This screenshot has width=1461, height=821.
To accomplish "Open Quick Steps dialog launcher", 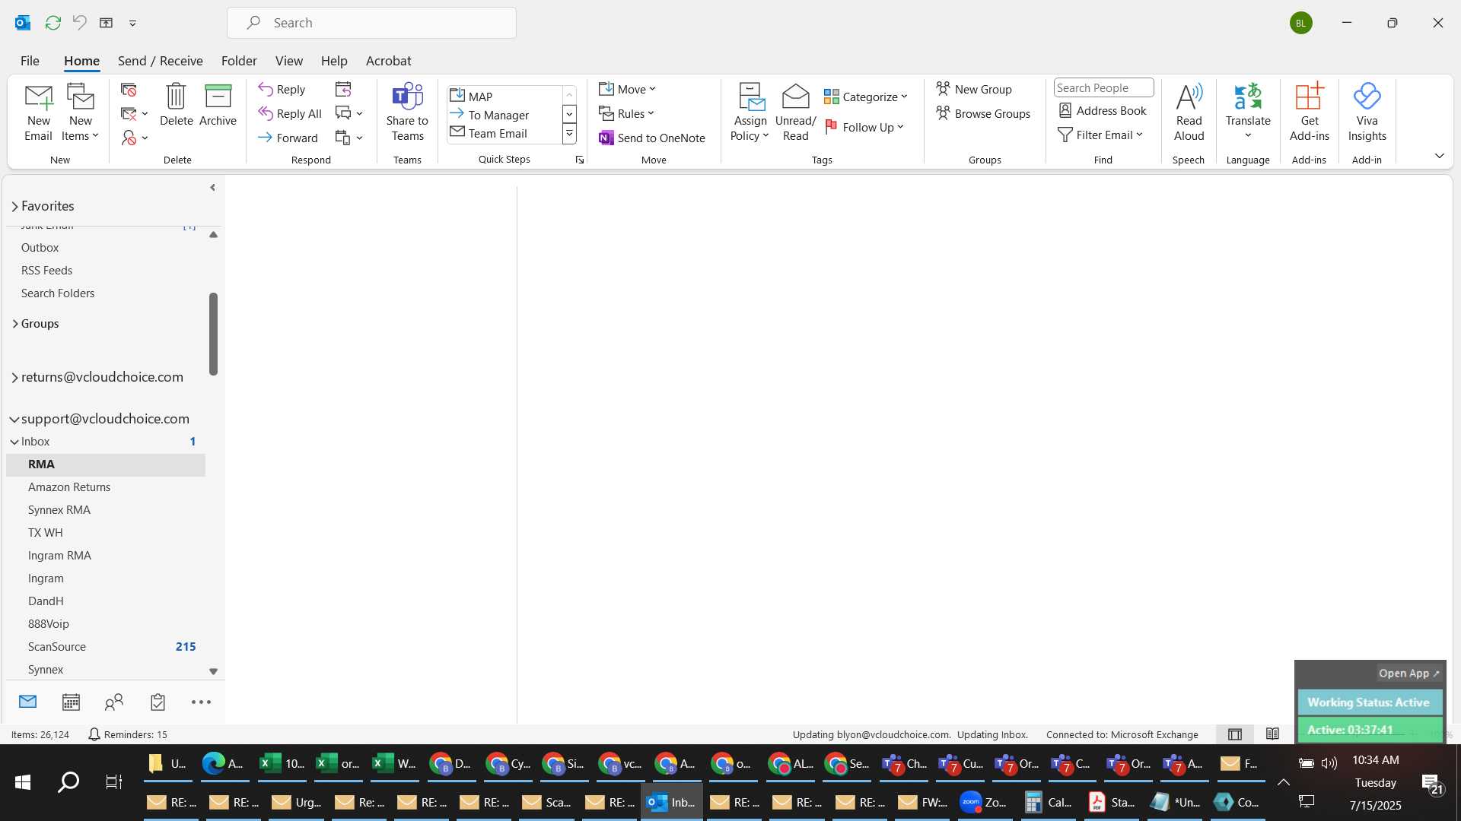I will (580, 160).
